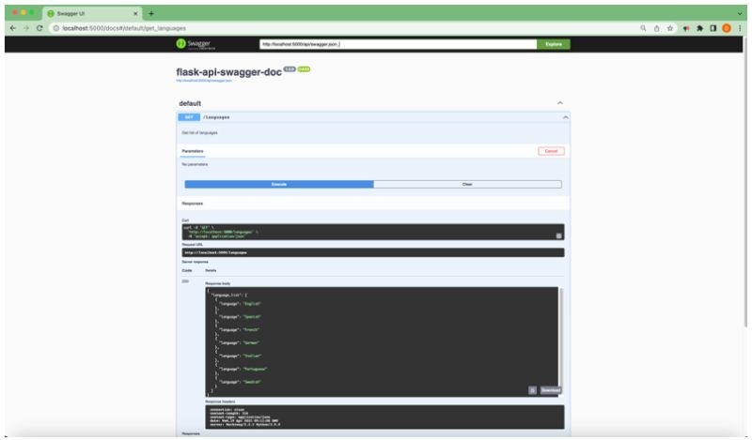Click the green OAS3 badge beside the title
Screen dimensions: 752x440
tap(304, 69)
